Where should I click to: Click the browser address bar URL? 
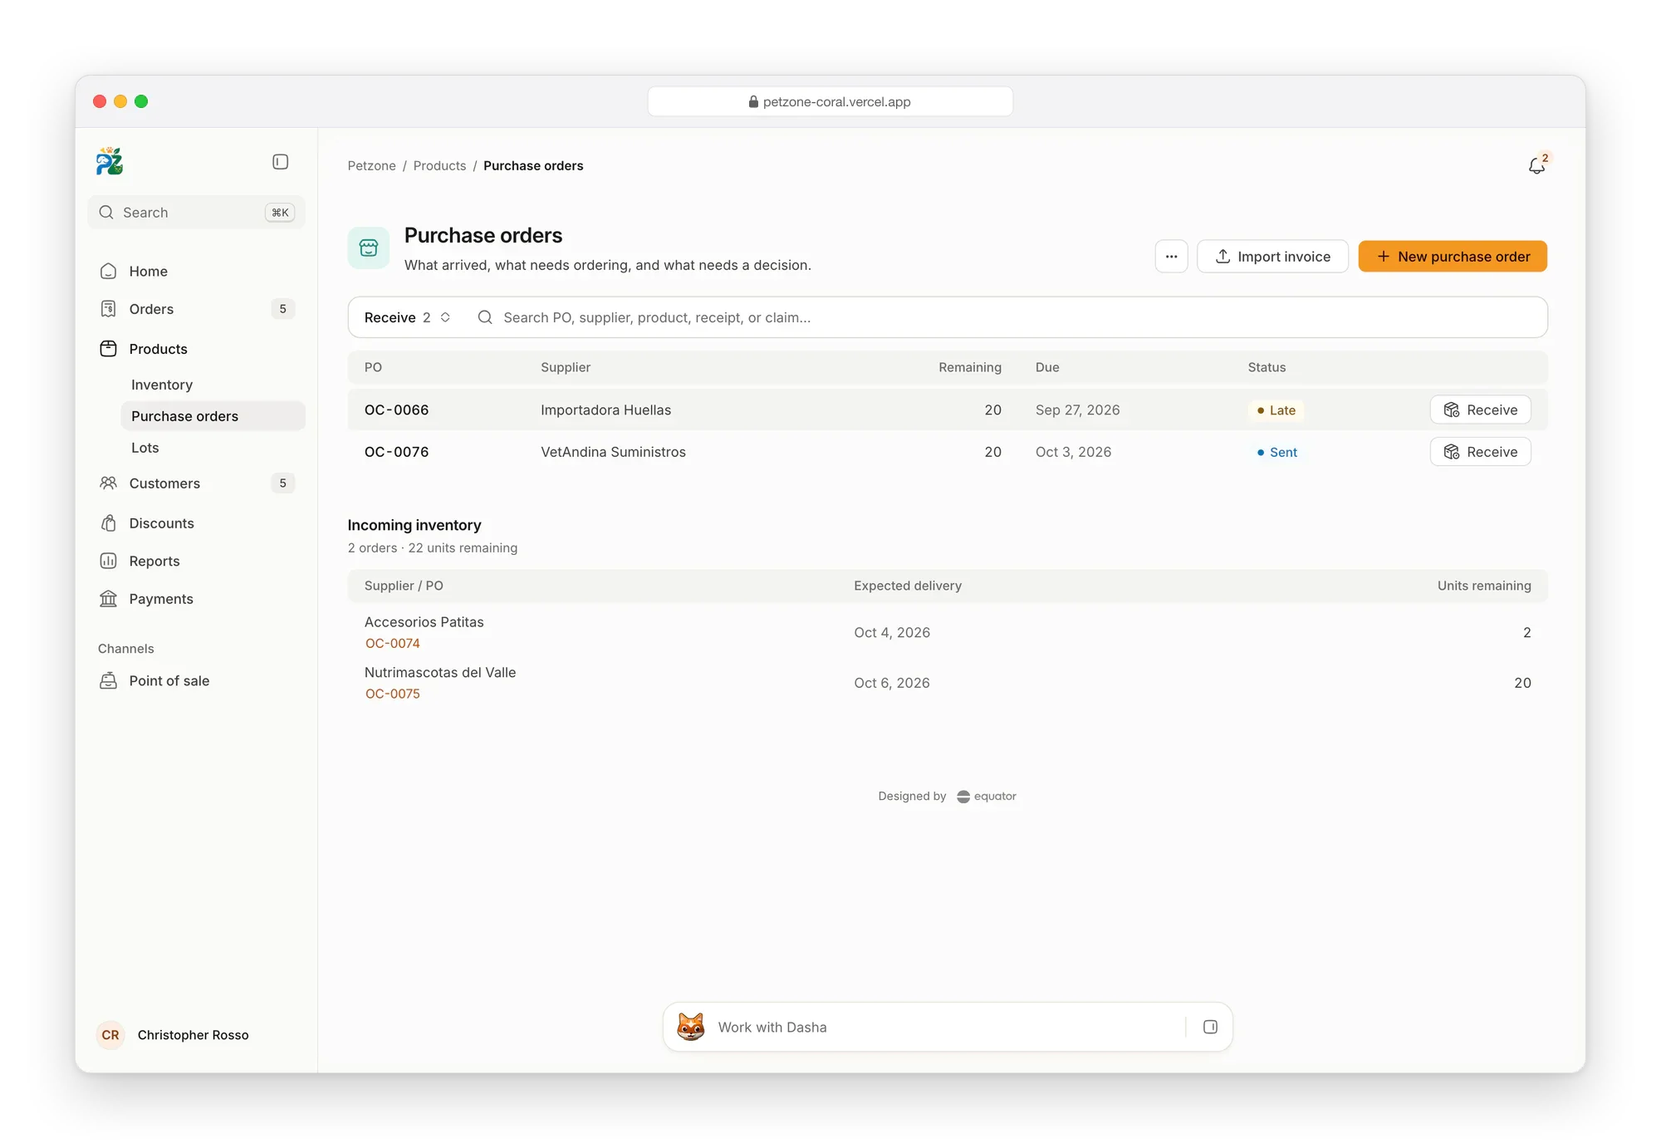[x=830, y=101]
